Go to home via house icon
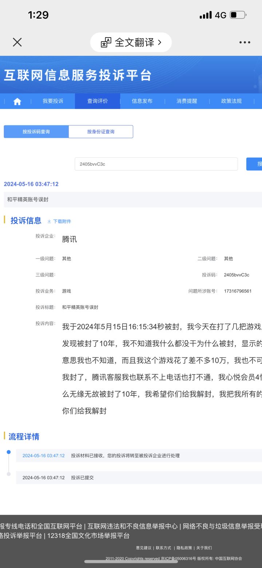Screen dimensions: 262x568 click(17, 101)
